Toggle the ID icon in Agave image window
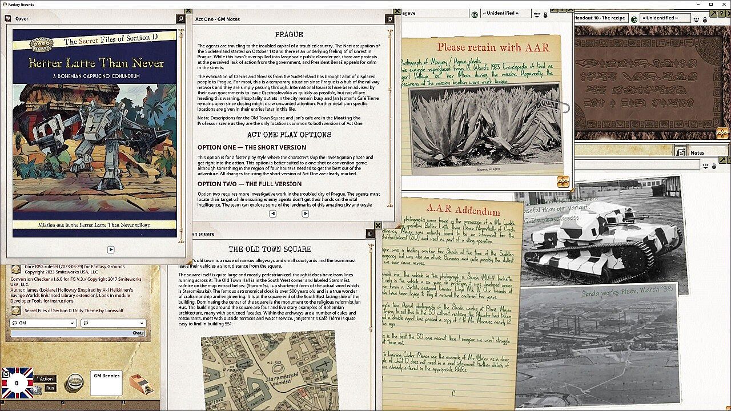 point(474,14)
